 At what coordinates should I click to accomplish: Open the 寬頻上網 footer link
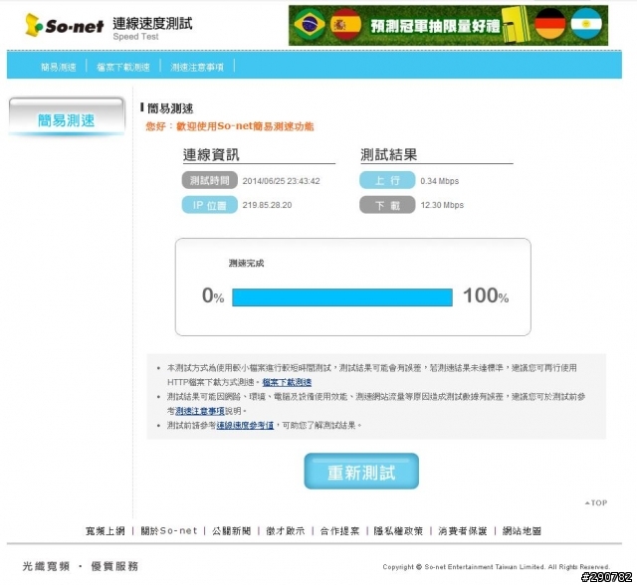point(106,530)
